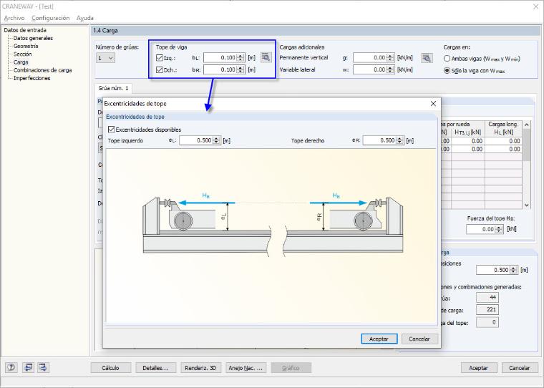The height and width of the screenshot is (388, 544).
Task: Uncheck Excentricidades disponibles
Action: (x=112, y=130)
